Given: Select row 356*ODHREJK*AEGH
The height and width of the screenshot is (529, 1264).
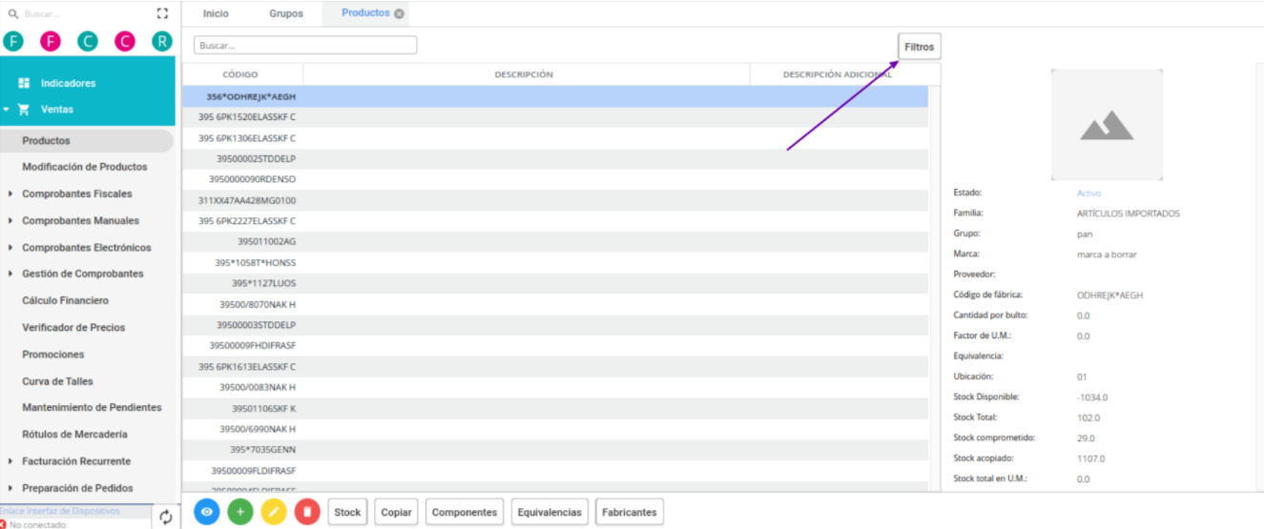Looking at the screenshot, I should pos(555,96).
